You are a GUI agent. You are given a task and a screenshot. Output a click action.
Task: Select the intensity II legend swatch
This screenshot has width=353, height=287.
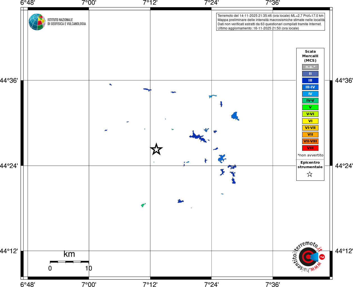point(310,74)
